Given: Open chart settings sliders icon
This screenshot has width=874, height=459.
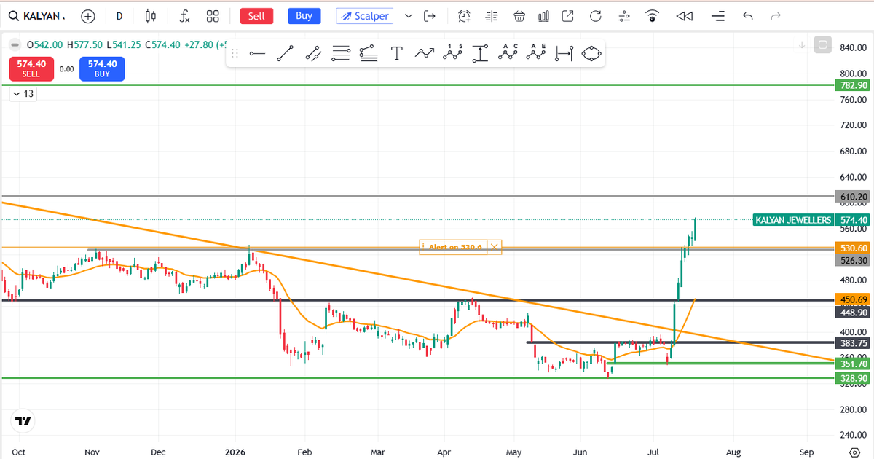Looking at the screenshot, I should [x=624, y=16].
